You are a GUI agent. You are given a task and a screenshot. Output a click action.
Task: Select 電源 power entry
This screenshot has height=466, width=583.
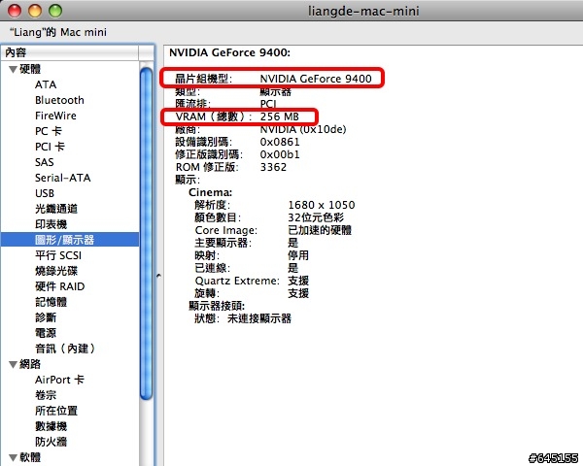click(x=46, y=333)
